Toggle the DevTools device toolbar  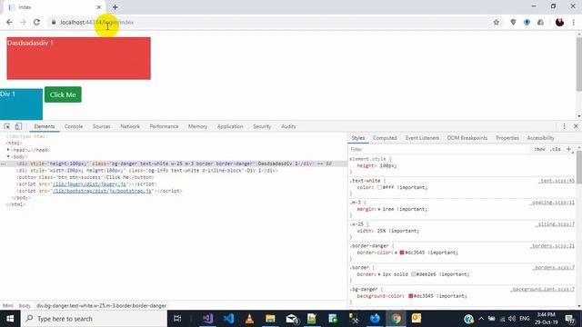pos(18,126)
